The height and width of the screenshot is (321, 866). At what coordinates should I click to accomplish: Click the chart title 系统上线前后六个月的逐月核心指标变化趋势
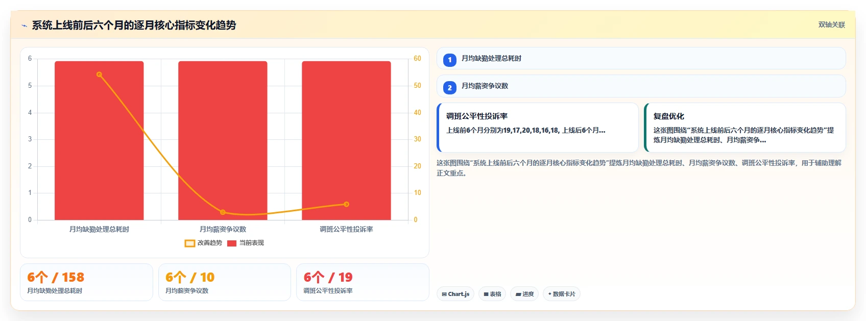pos(134,25)
